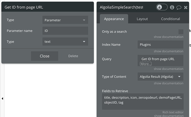191x117 pixels.
Task: Open the Get ID from page URL query expression
Action: coord(158,59)
